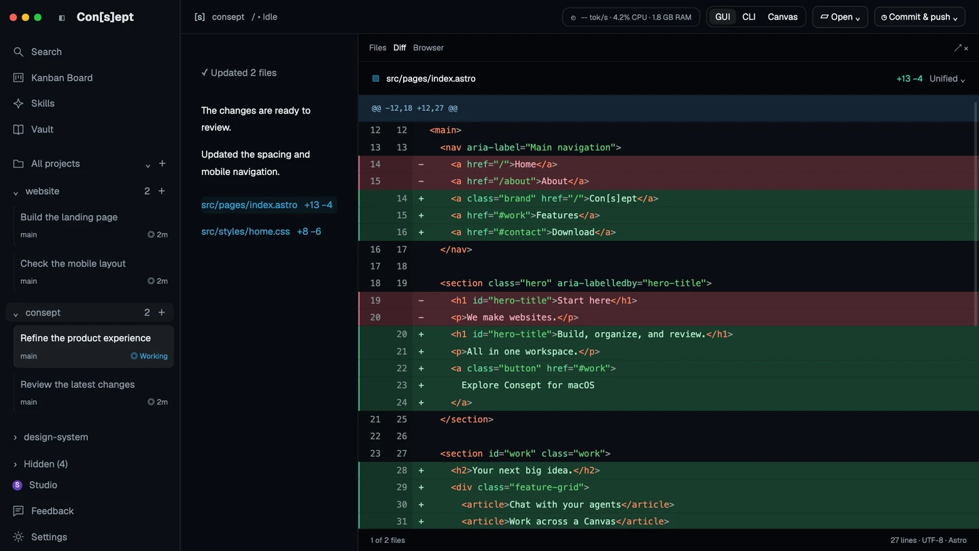Screen dimensions: 979x551
Task: Click the Working spinner status icon
Action: tap(134, 356)
